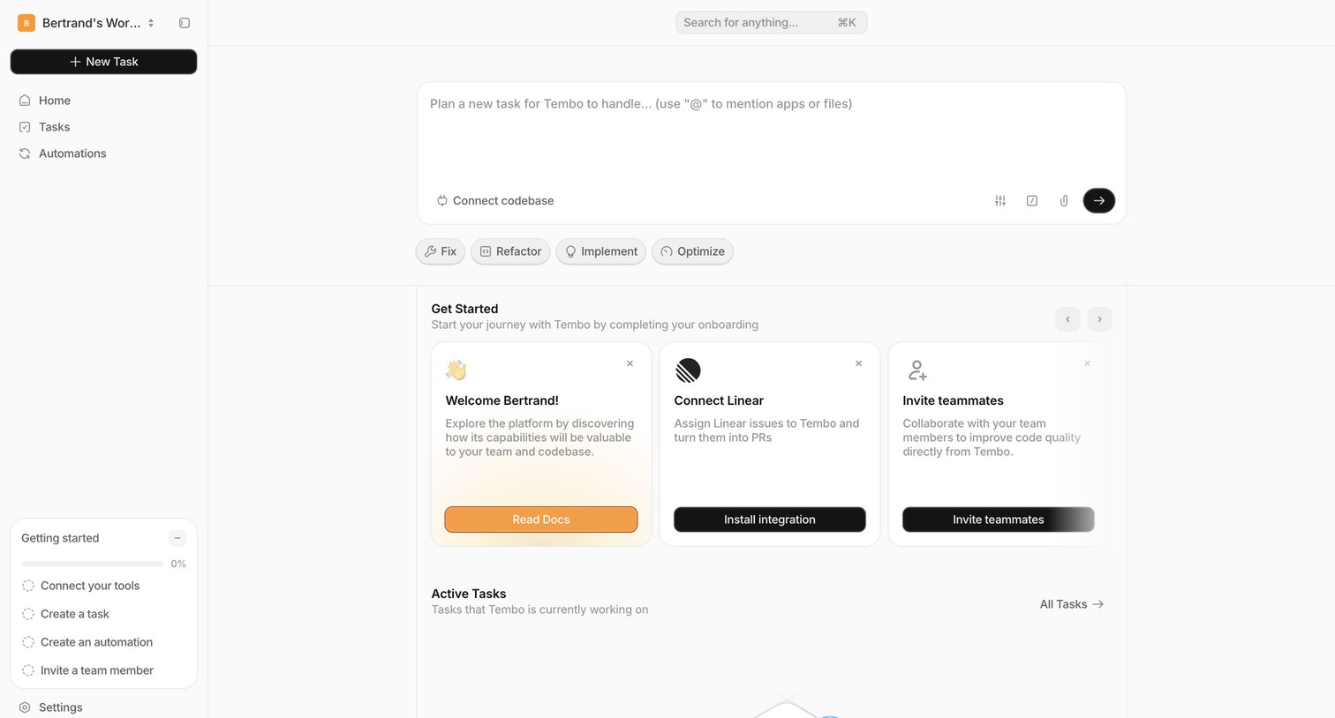Select the Create a task checklist item
This screenshot has width=1335, height=718.
pyautogui.click(x=65, y=614)
